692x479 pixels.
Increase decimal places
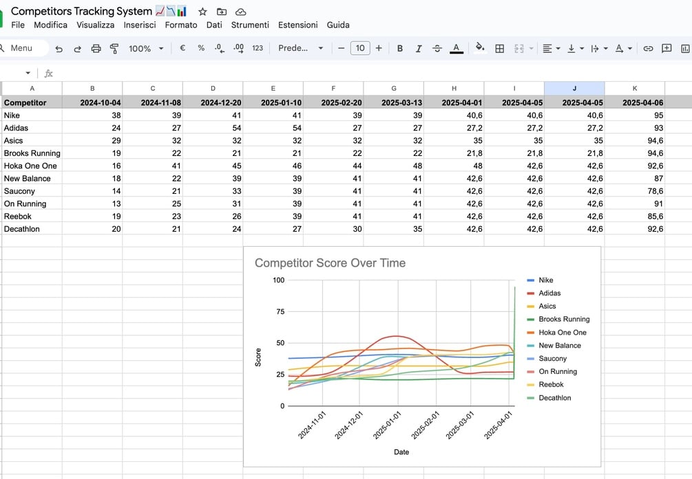pyautogui.click(x=238, y=49)
